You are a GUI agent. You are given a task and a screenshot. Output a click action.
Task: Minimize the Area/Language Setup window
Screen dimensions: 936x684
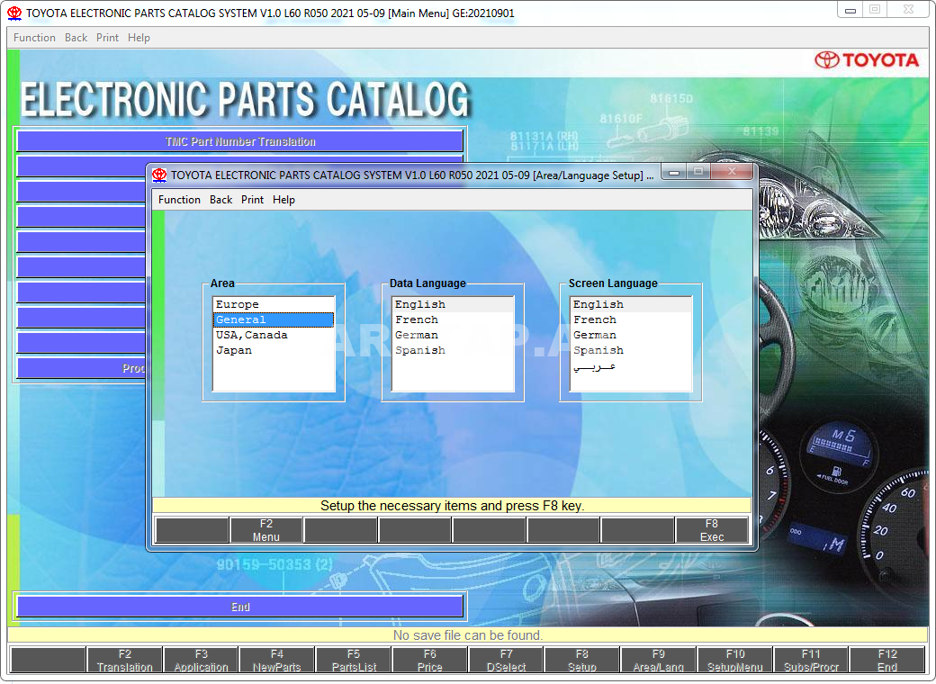click(674, 172)
